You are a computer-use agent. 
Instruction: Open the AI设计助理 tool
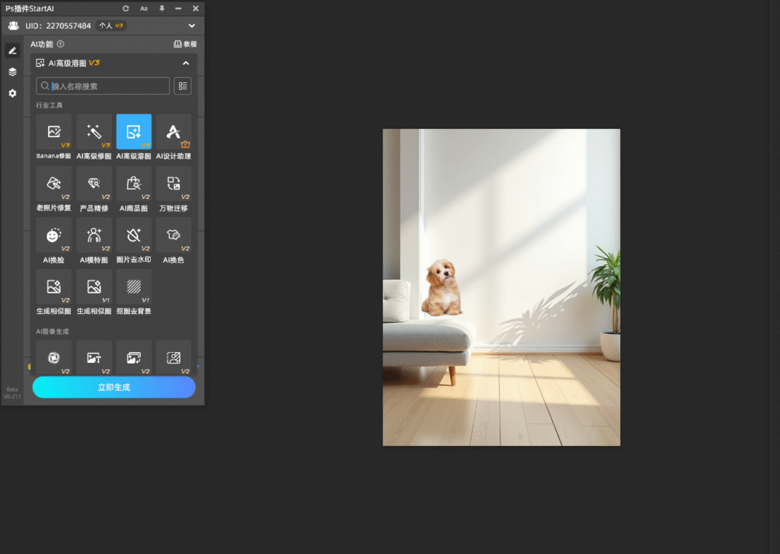click(174, 132)
